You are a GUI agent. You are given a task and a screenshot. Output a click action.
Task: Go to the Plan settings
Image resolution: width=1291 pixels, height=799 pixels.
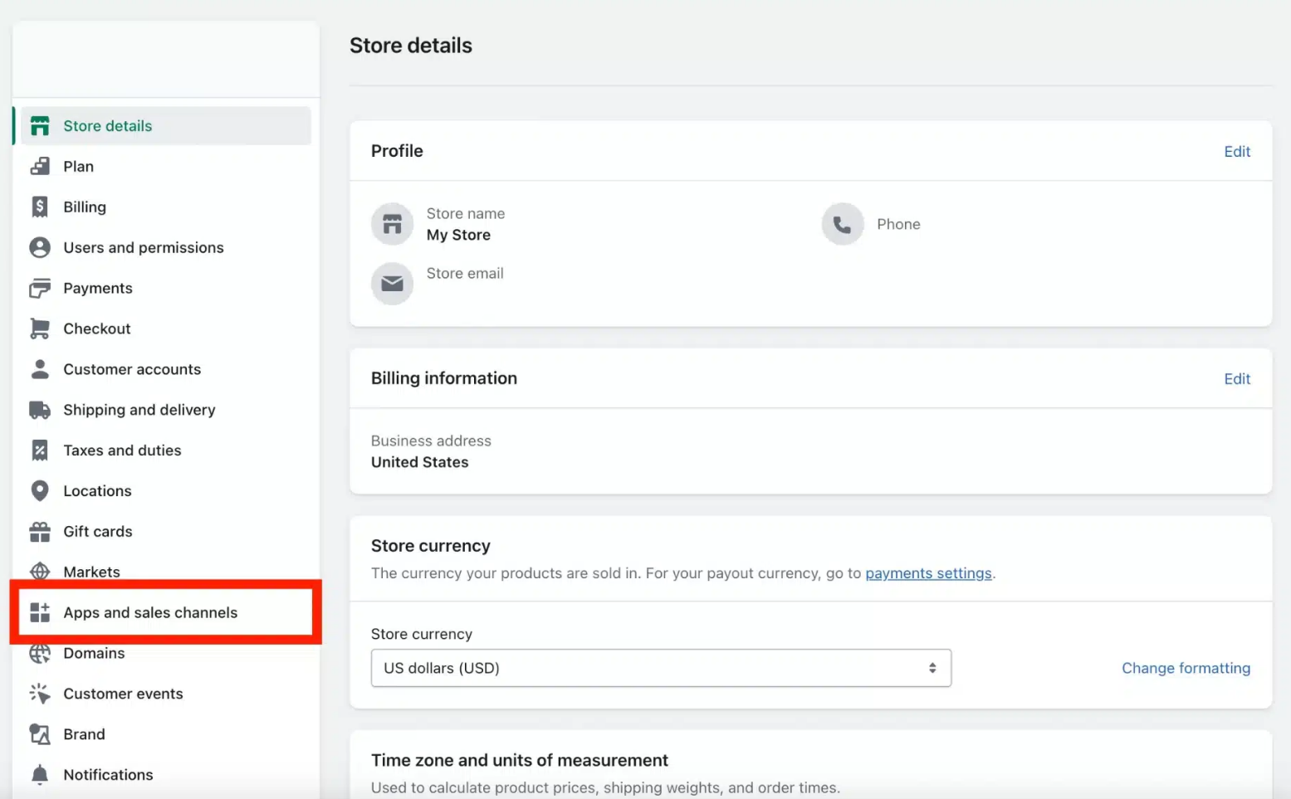pos(166,167)
